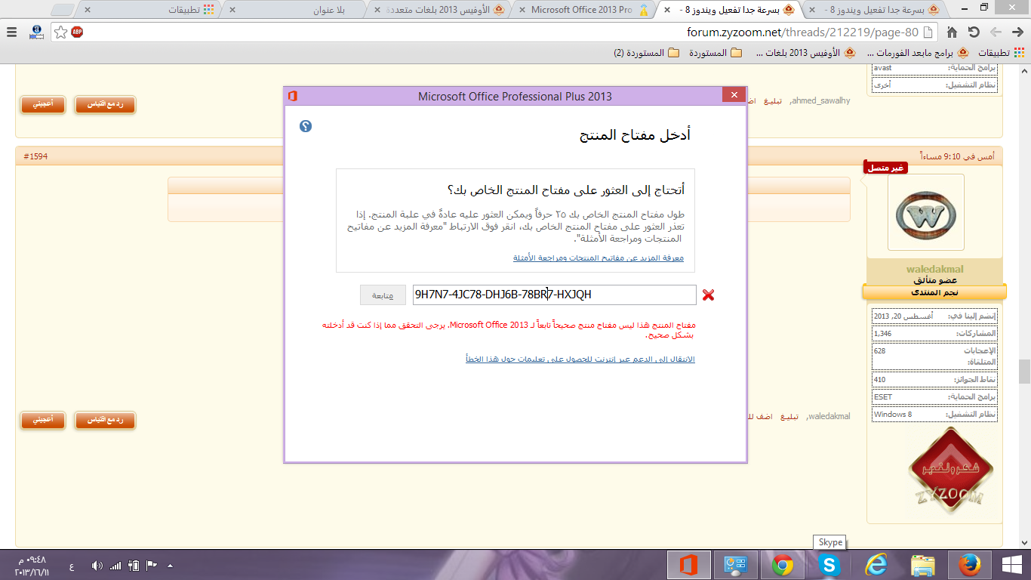1031x580 pixels.
Task: Click the ZYZOOM thanks badge image
Action: click(x=951, y=470)
